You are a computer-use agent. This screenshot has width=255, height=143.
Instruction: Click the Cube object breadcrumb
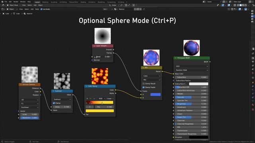pos(6,14)
